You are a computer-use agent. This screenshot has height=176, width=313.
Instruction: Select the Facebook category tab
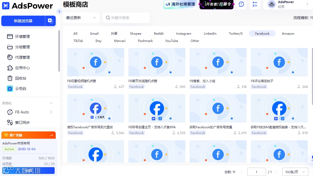262,33
